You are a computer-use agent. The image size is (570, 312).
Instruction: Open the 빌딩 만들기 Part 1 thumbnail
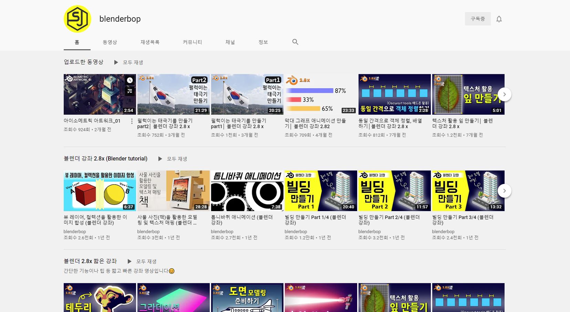[321, 191]
